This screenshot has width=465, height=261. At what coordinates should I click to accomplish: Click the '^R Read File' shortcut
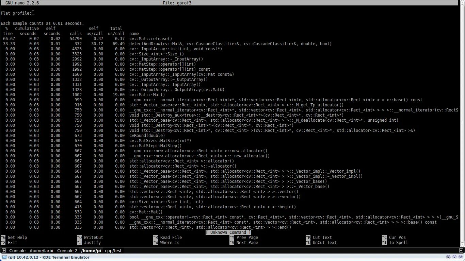(167, 238)
